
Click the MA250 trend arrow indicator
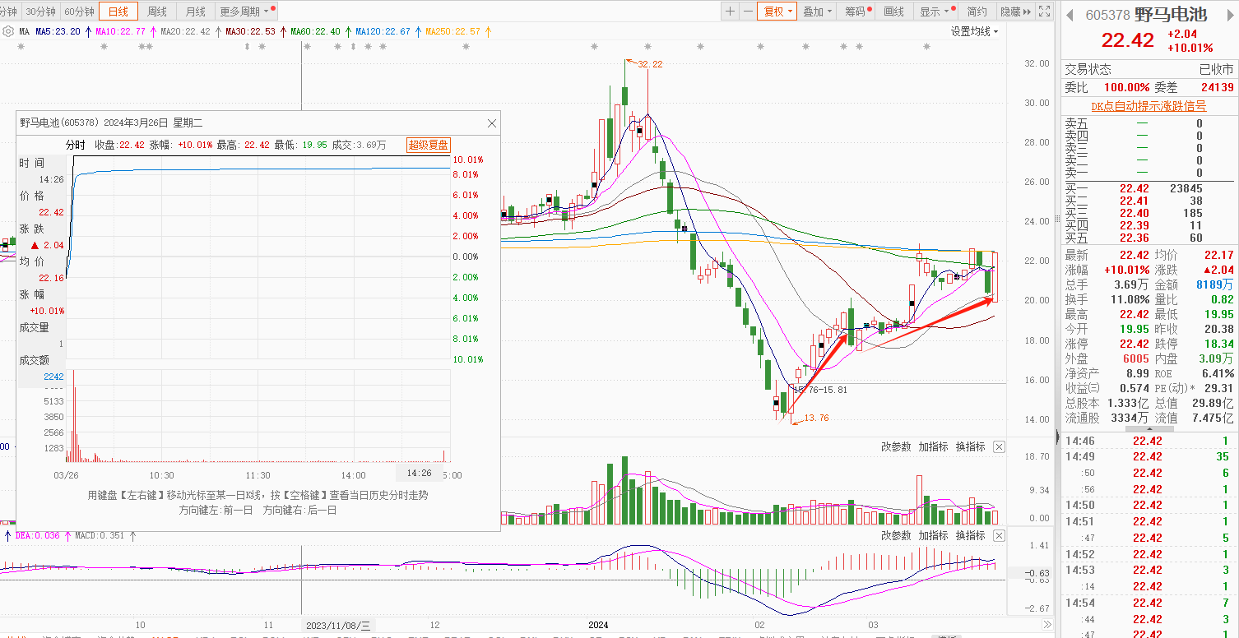488,31
